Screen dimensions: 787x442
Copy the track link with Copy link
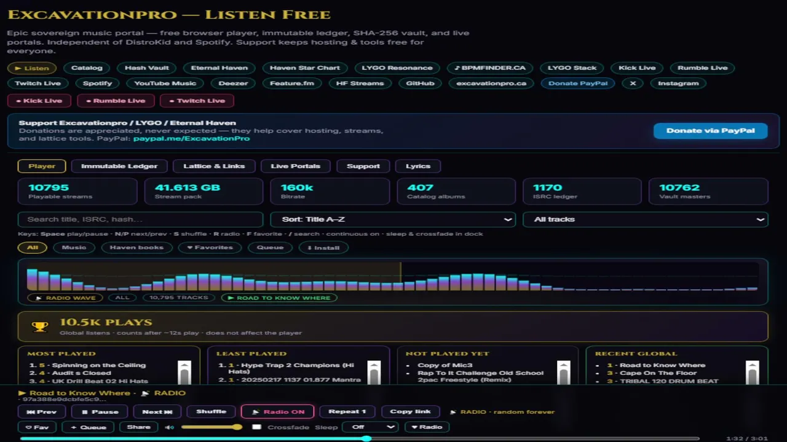[410, 412]
